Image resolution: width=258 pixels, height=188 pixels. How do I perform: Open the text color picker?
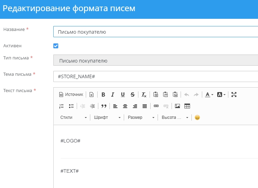click(x=209, y=95)
